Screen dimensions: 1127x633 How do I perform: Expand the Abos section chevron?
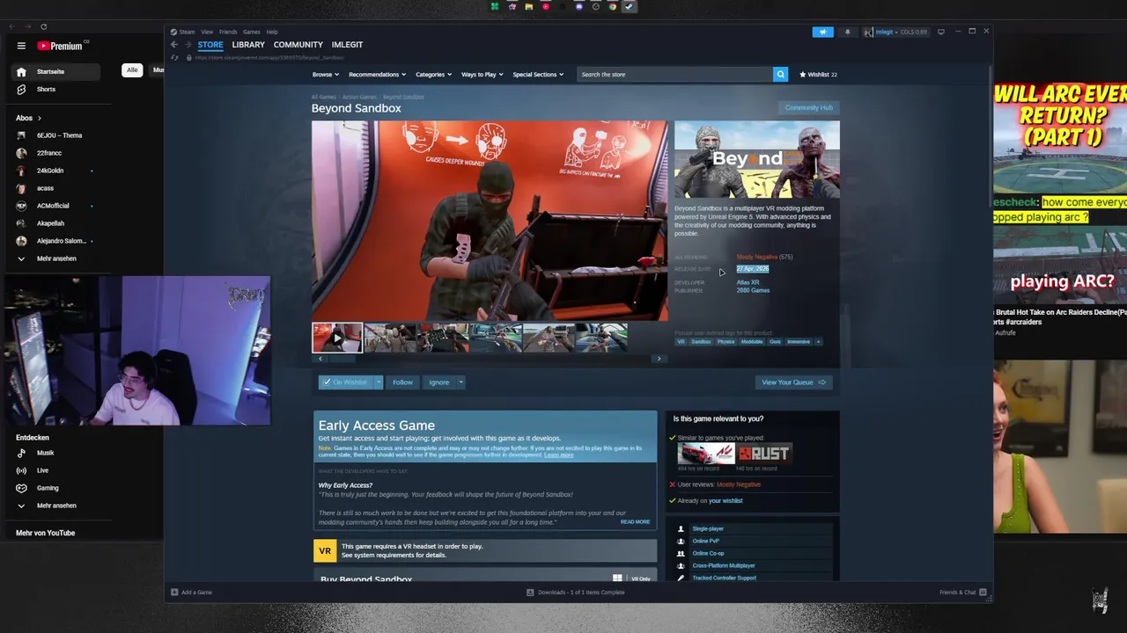pos(39,118)
